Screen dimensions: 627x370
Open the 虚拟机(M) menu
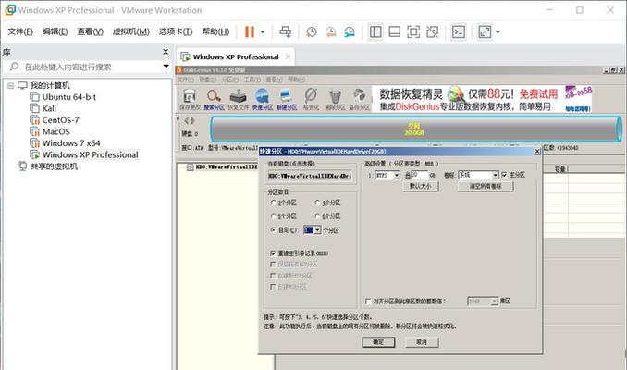(130, 31)
